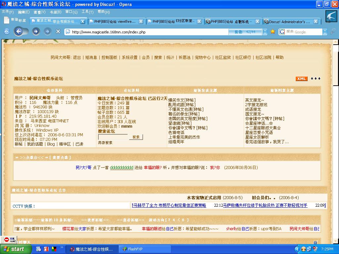Click the Forward navigation arrow button
The image size is (339, 254).
tap(36, 32)
